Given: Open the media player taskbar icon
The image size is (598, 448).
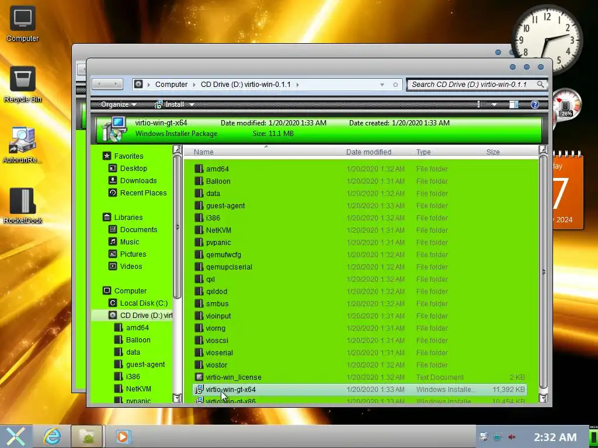Looking at the screenshot, I should coord(123,436).
